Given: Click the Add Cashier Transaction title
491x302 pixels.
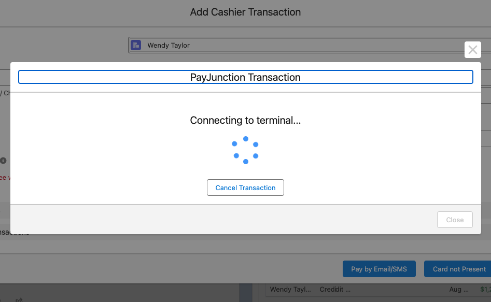Looking at the screenshot, I should [246, 12].
